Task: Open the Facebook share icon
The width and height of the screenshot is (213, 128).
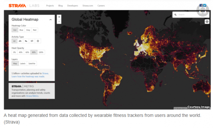Action: point(201,5)
